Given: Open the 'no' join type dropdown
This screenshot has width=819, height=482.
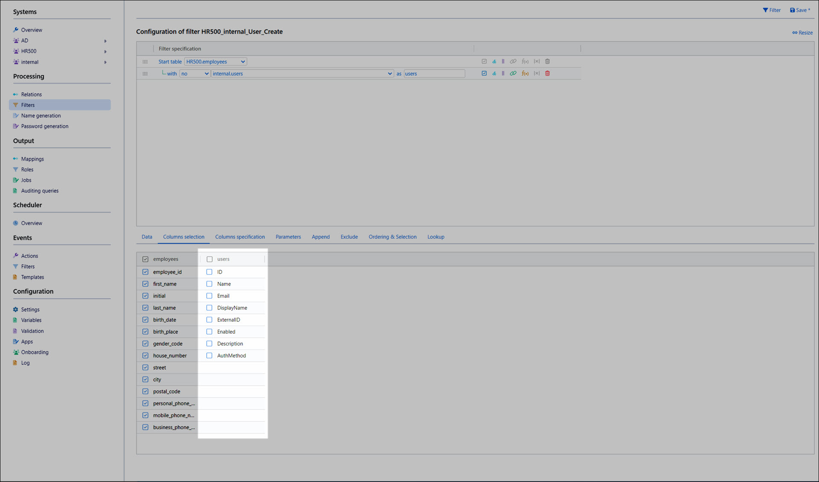Looking at the screenshot, I should [x=195, y=74].
